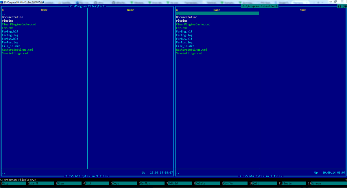This screenshot has height=188, width=347.
Task: Click the 'Up' label in left panel status
Action: point(143,173)
